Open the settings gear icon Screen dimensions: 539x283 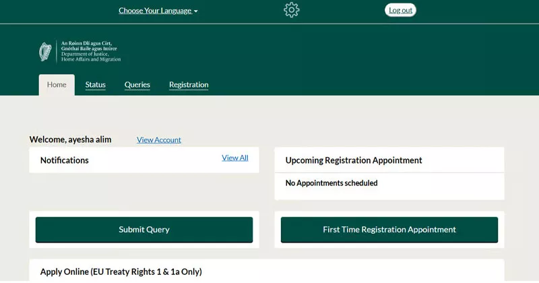click(291, 10)
